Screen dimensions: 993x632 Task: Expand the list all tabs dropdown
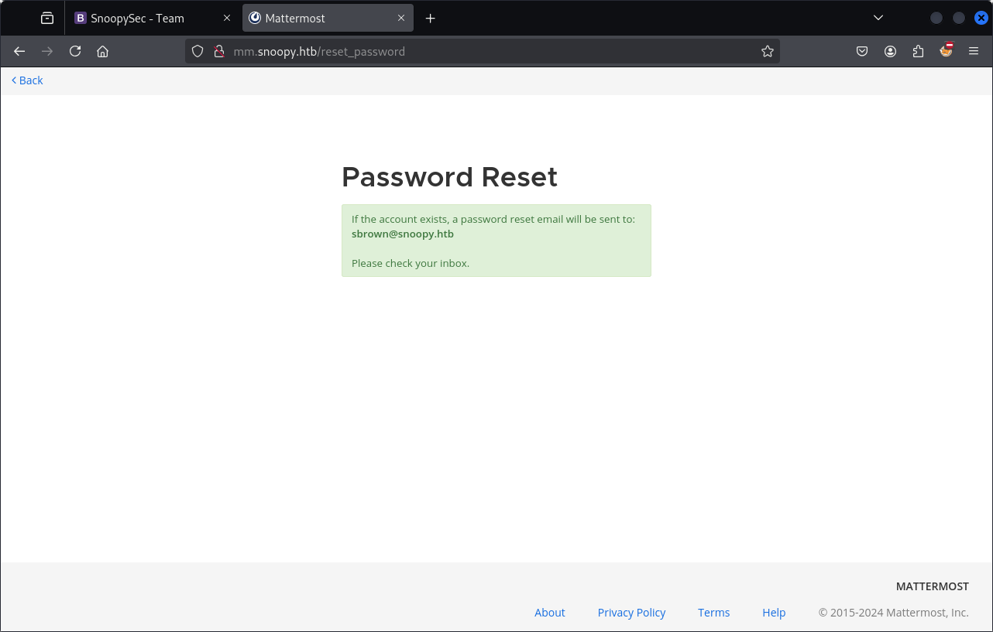tap(878, 18)
